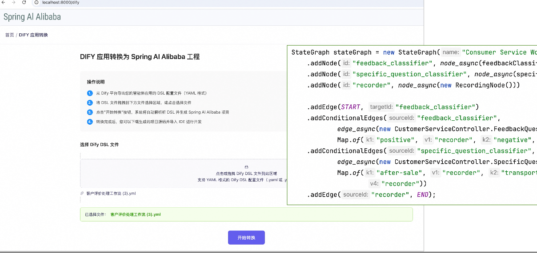The height and width of the screenshot is (253, 537).
Task: Click the green 已选择文件 banner
Action: pos(246,214)
